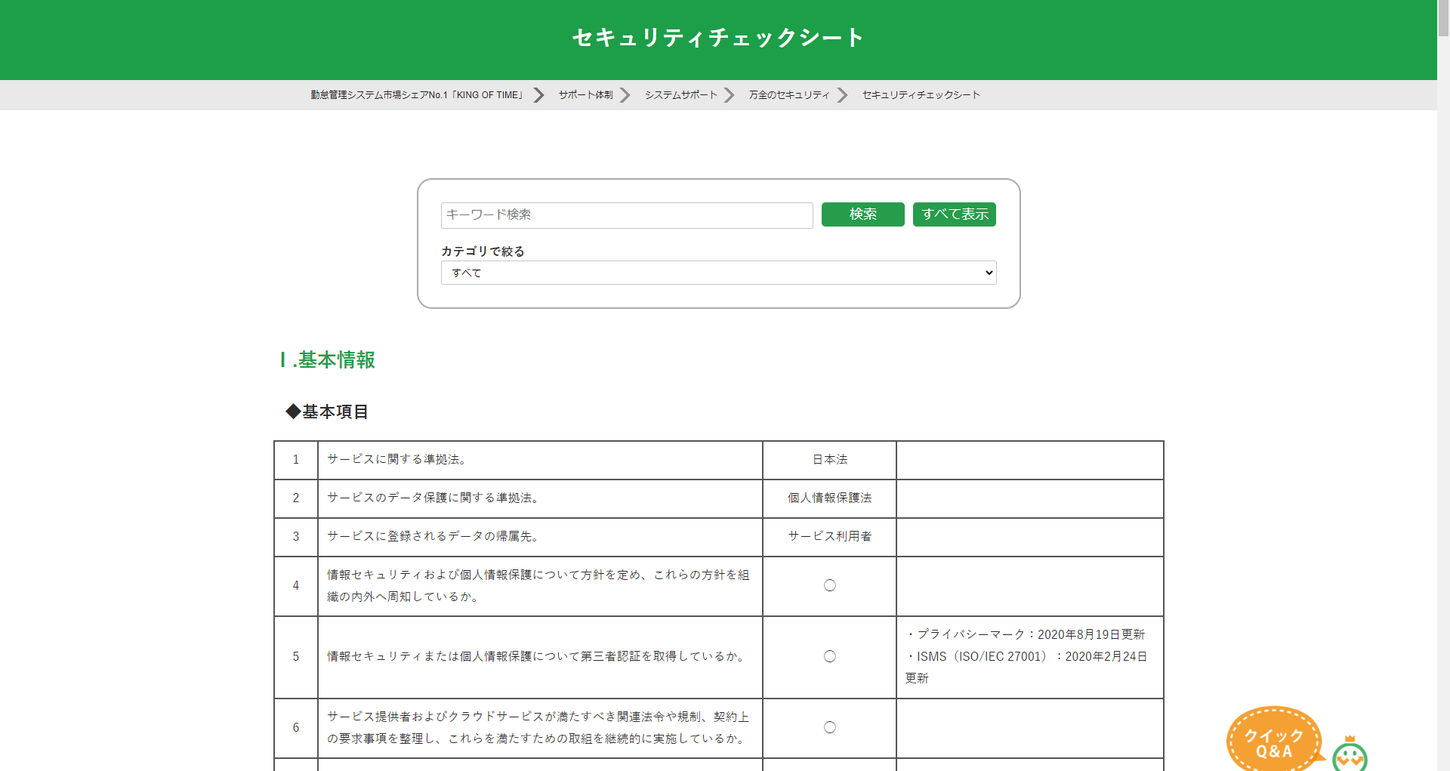The width and height of the screenshot is (1450, 771).
Task: Click row 6 text about 関連法令や規制
Action: pos(538,728)
